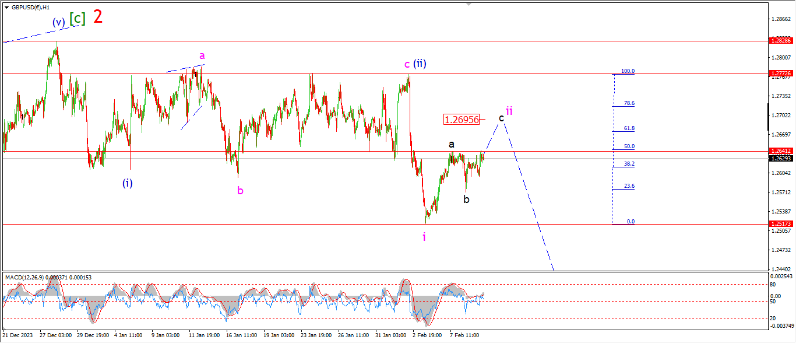Click the 2 Feb 19:00 time label
Screen dimensions: 796x343
coord(428,335)
